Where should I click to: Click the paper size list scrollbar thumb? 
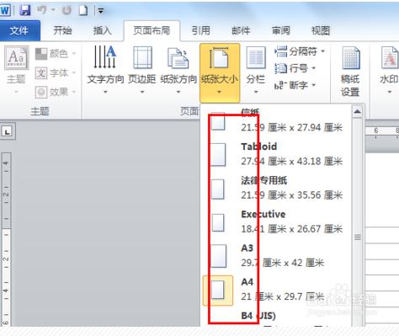[358, 237]
